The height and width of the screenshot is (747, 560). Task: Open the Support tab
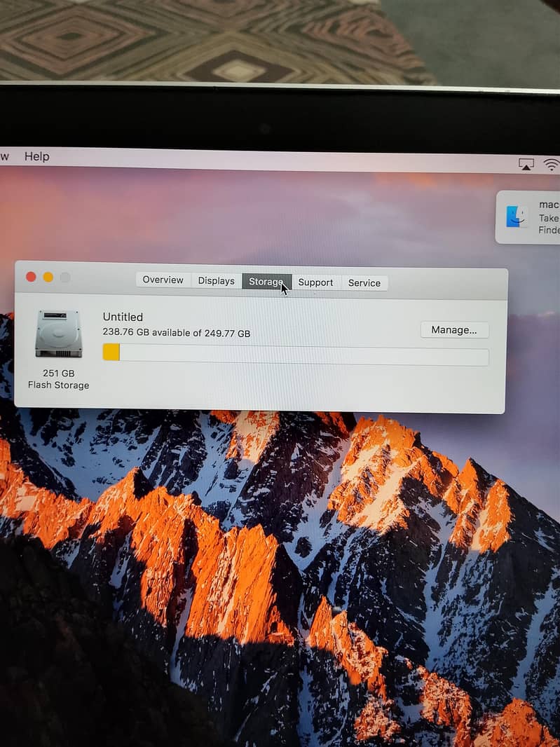point(315,282)
